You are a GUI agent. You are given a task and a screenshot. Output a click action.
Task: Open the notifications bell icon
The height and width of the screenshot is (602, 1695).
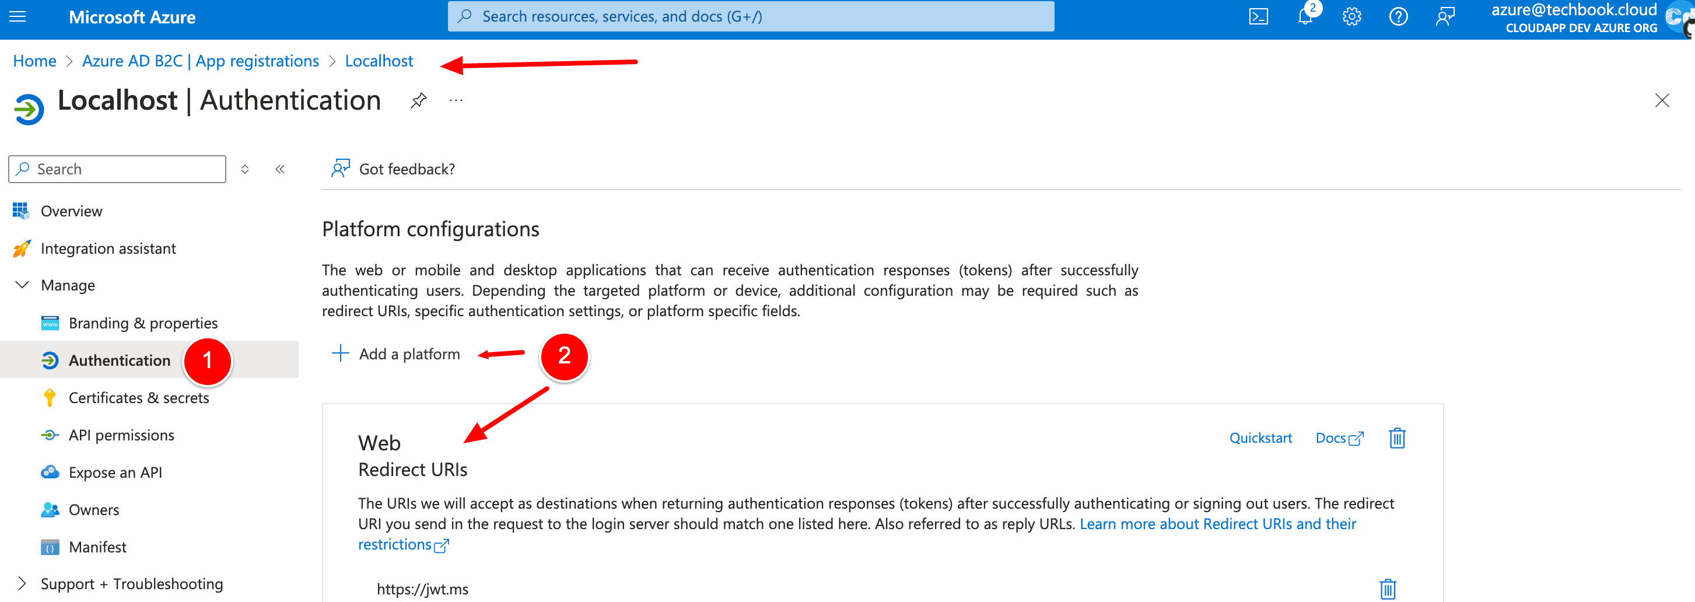tap(1305, 16)
